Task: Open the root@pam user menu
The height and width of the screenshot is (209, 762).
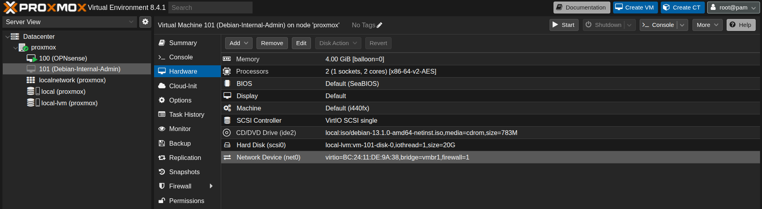Action: point(733,8)
